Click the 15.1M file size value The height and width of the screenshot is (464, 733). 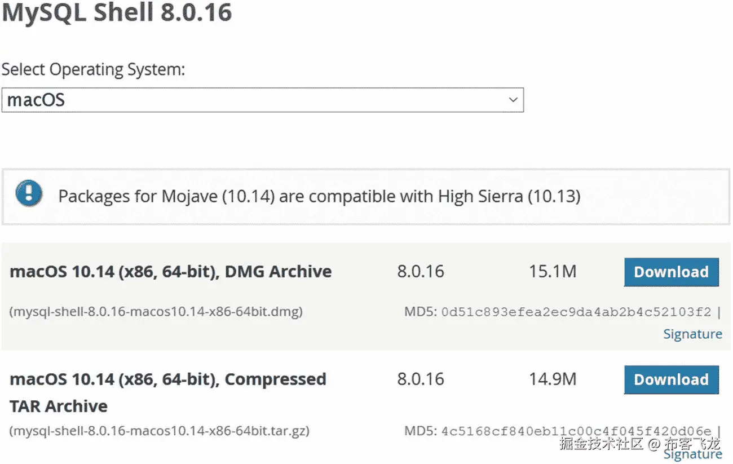553,272
